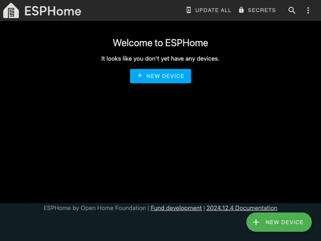Click empty header space before Update All

pyautogui.click(x=133, y=10)
